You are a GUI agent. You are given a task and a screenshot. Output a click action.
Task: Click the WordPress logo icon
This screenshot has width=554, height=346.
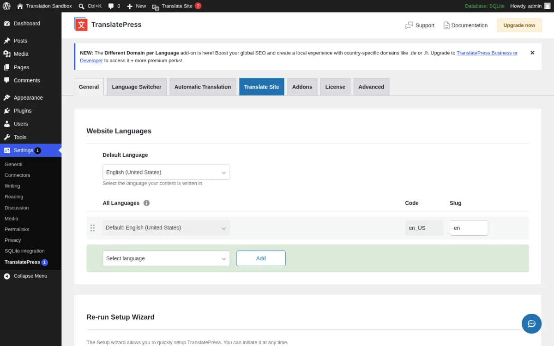pyautogui.click(x=6, y=6)
